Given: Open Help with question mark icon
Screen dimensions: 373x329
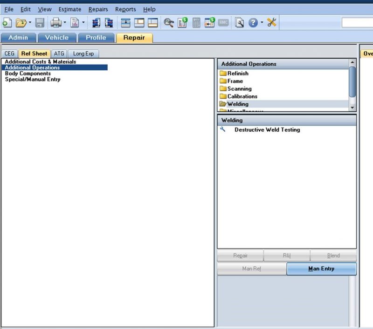Looking at the screenshot, I should [x=253, y=23].
